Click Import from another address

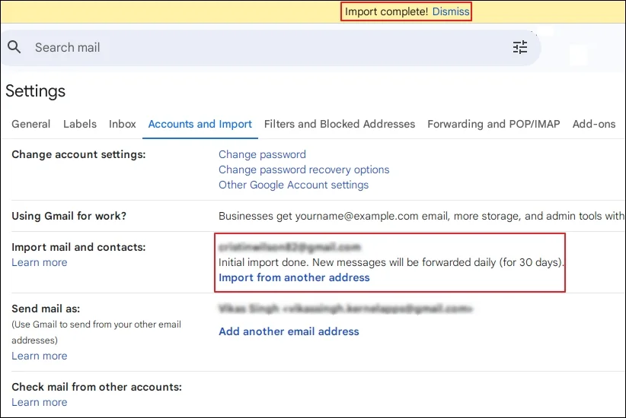pos(294,277)
